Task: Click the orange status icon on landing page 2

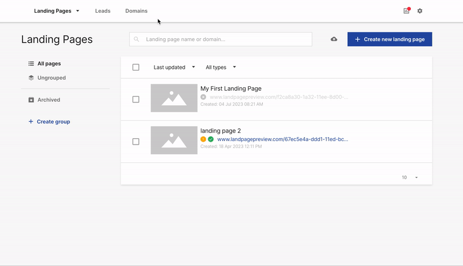Action: [x=203, y=139]
